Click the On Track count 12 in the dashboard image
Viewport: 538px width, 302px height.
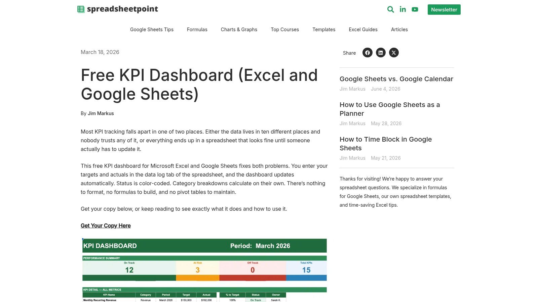coord(129,270)
